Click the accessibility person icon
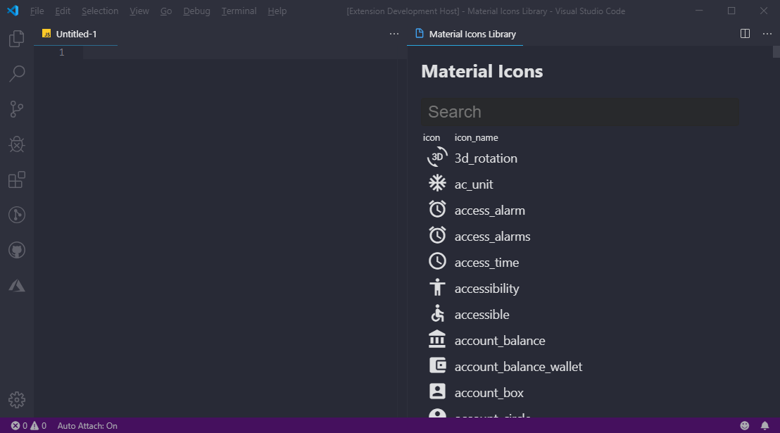Screen dimensions: 780x433 coord(437,287)
